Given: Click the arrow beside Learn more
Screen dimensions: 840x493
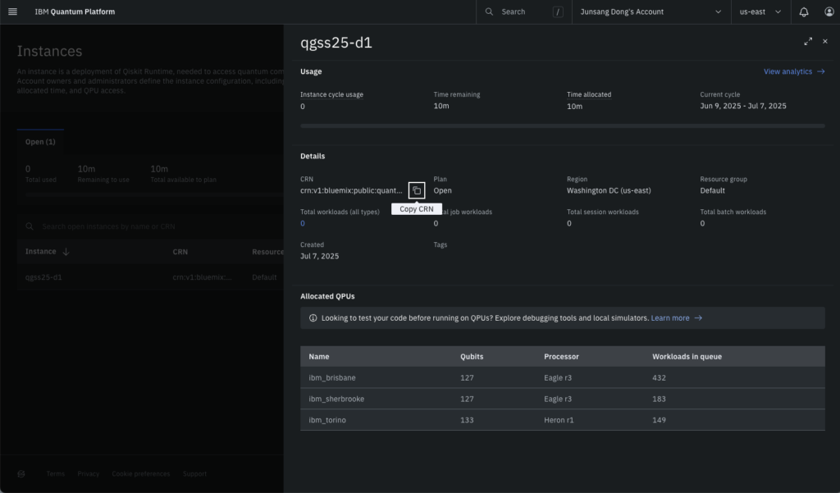Looking at the screenshot, I should [698, 317].
